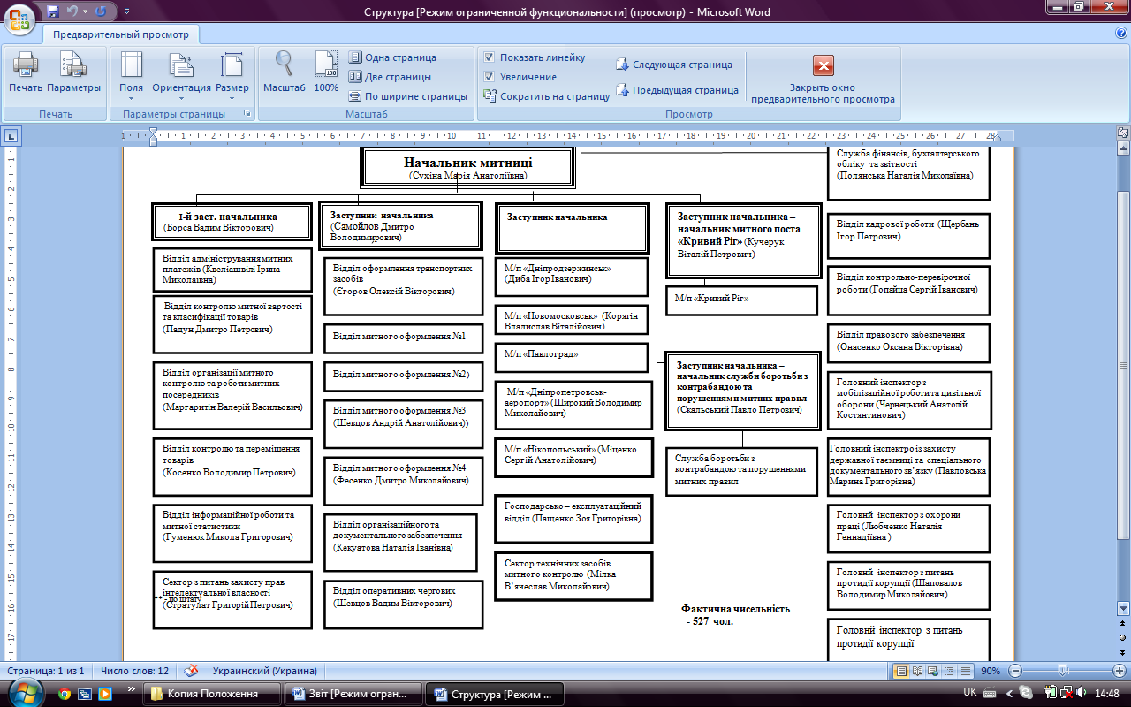1131x707 pixels.
Task: Click tab selector at ruler corner
Action: [x=11, y=136]
